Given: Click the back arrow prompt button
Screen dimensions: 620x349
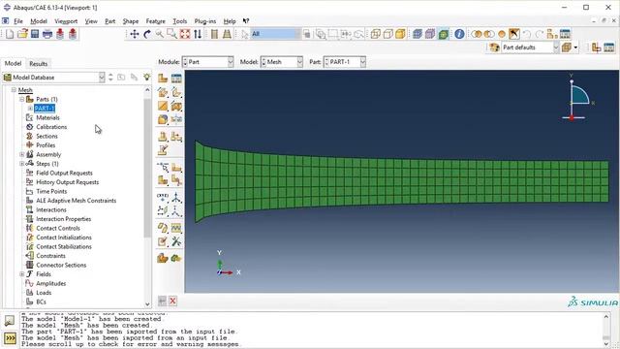Looking at the screenshot, I should click(x=162, y=301).
